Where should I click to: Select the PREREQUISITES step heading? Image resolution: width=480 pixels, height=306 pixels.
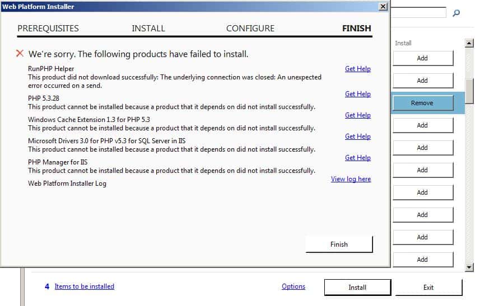pos(48,29)
